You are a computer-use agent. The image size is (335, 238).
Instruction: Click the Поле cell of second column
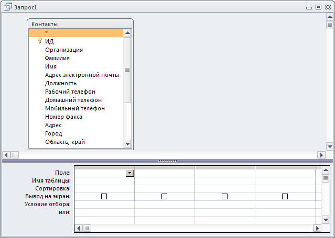(x=165, y=173)
